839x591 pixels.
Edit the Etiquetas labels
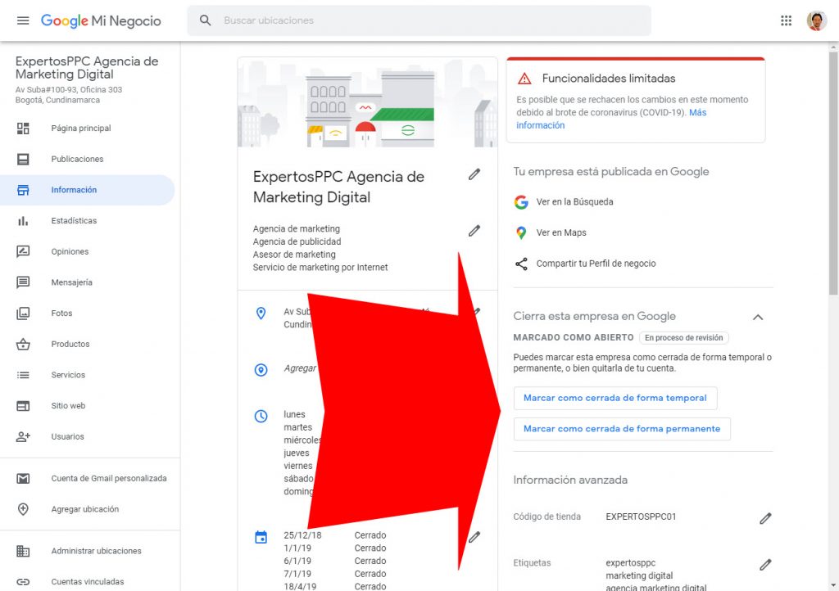[765, 564]
